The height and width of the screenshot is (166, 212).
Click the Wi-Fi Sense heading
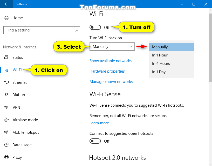tap(105, 94)
